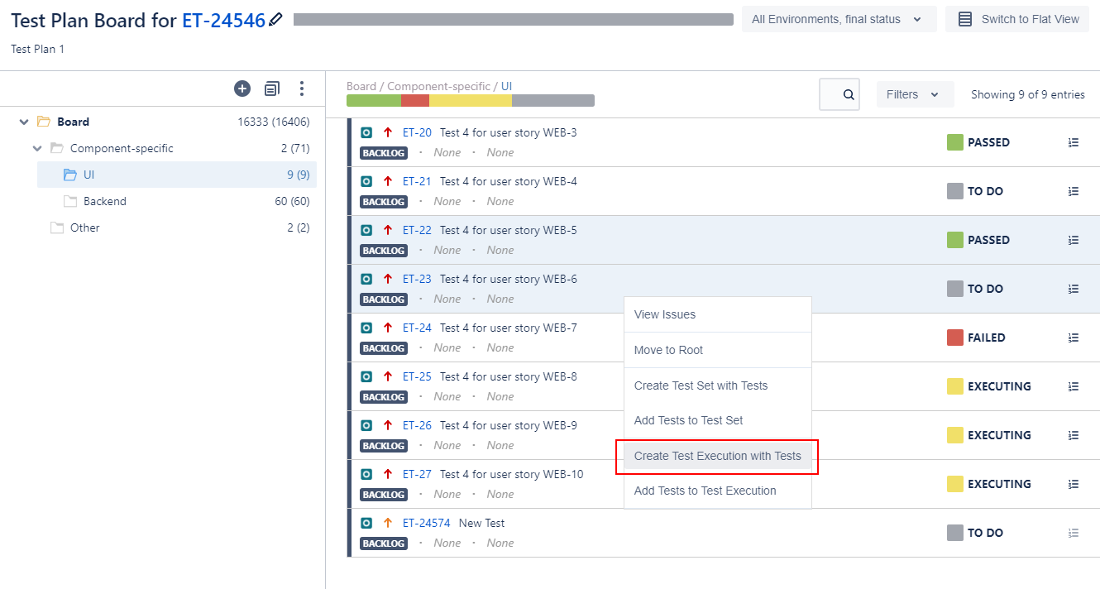
Task: Click the BACKLOG badge on ET-21 row
Action: point(384,202)
